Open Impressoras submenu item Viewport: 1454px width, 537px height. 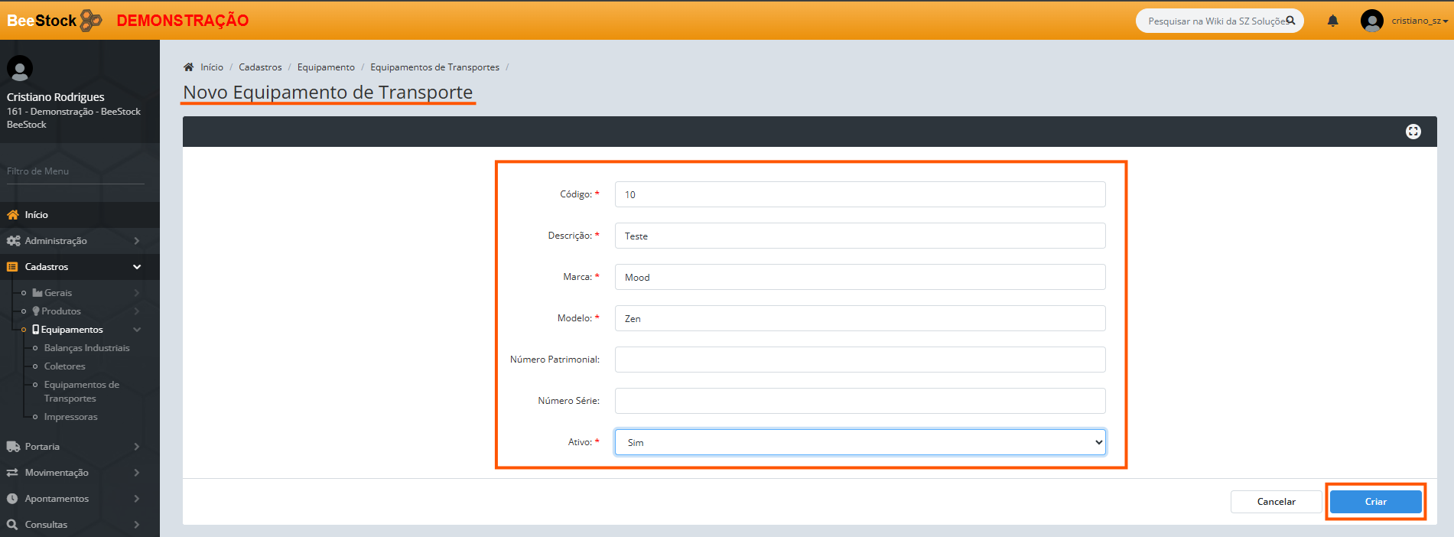[x=70, y=417]
